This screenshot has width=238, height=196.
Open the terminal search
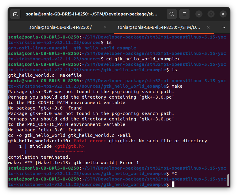(171, 14)
